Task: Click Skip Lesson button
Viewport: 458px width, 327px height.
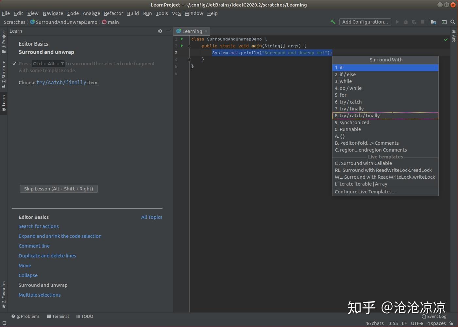Action: click(x=59, y=189)
